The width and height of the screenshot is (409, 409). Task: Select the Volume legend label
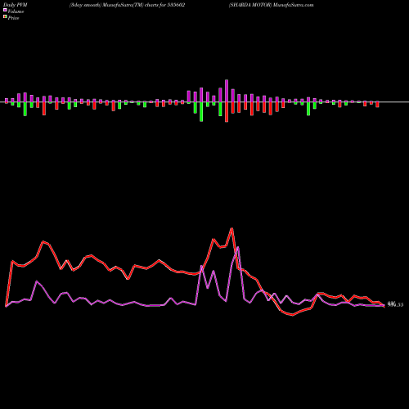tap(16, 11)
